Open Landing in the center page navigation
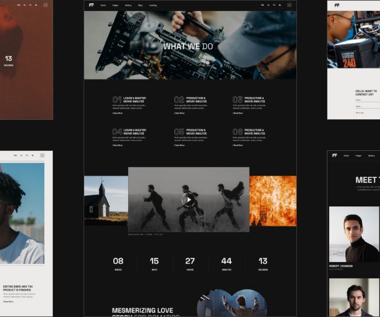This screenshot has width=380, height=317. pos(153,5)
